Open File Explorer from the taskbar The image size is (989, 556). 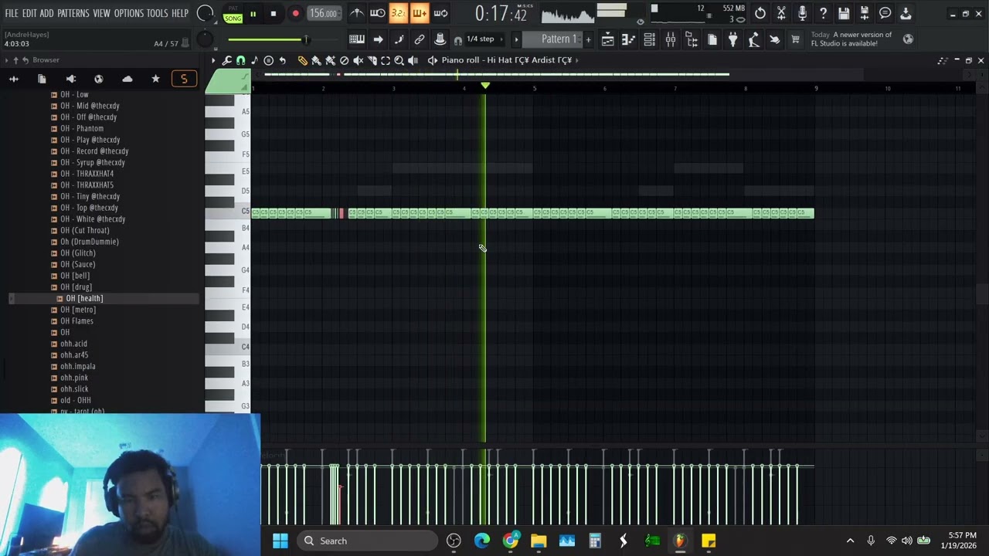(x=539, y=541)
